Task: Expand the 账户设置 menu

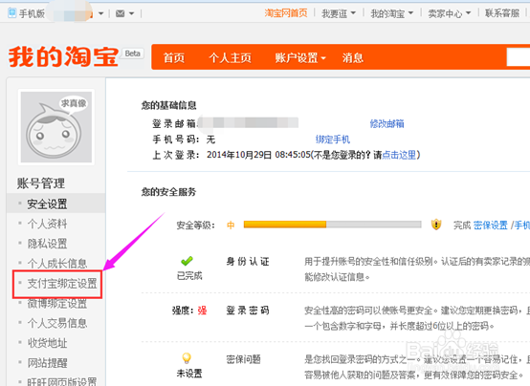Action: coord(300,57)
